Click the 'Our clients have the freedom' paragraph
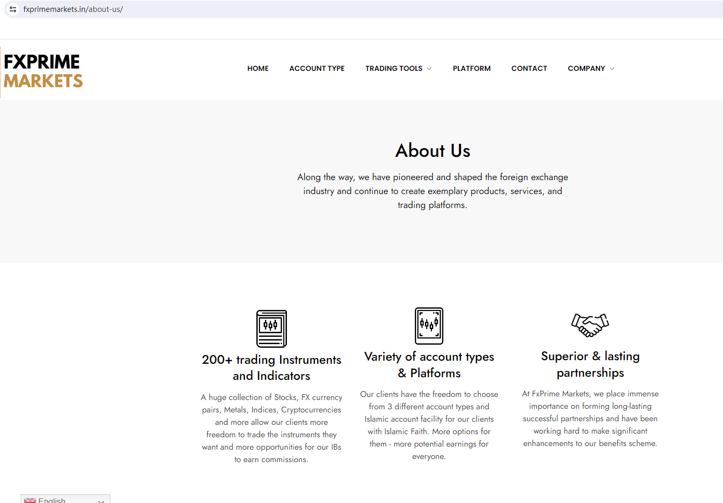Viewport: 723px width, 503px height. pos(429,425)
